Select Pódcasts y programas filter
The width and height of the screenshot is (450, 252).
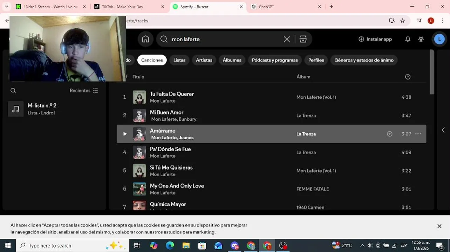(275, 60)
